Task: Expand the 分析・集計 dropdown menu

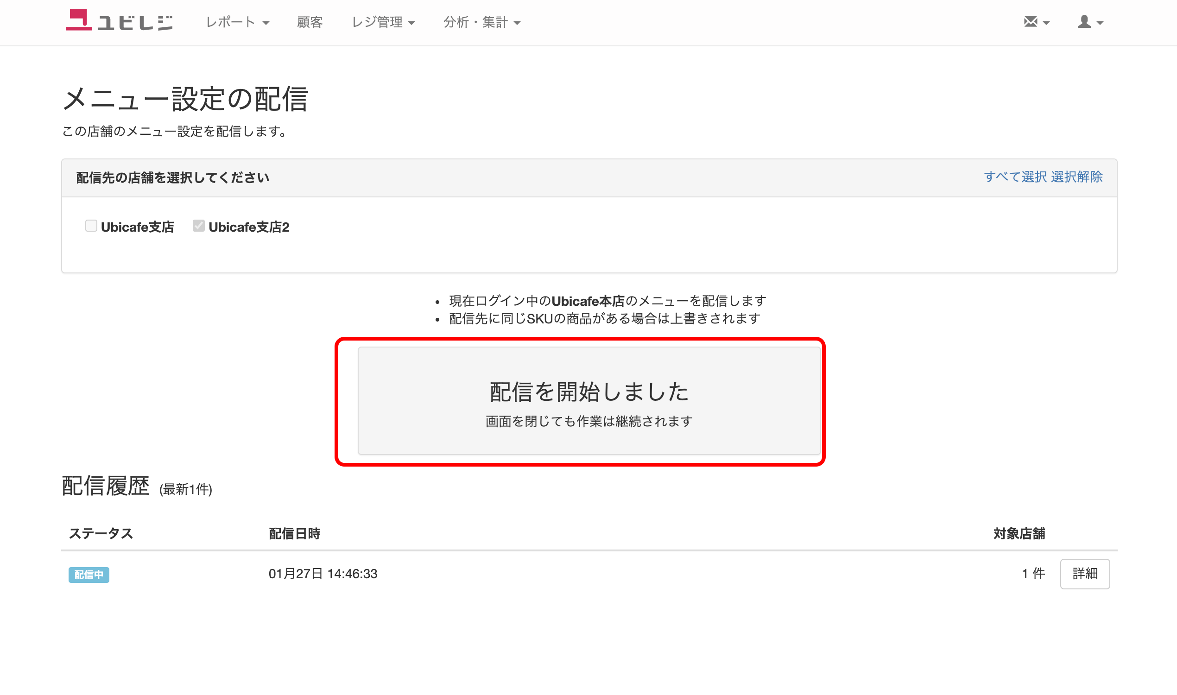Action: [481, 22]
